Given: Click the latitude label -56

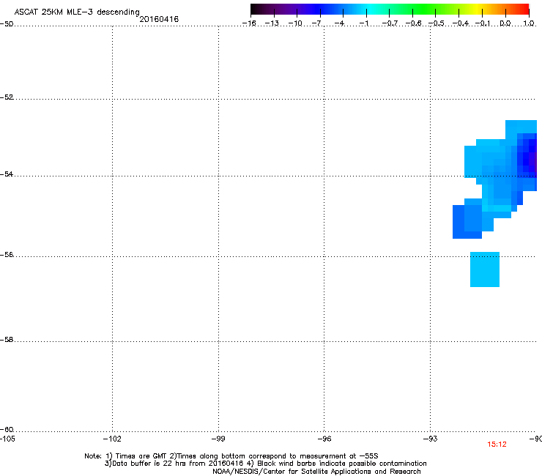Looking at the screenshot, I should [7, 254].
